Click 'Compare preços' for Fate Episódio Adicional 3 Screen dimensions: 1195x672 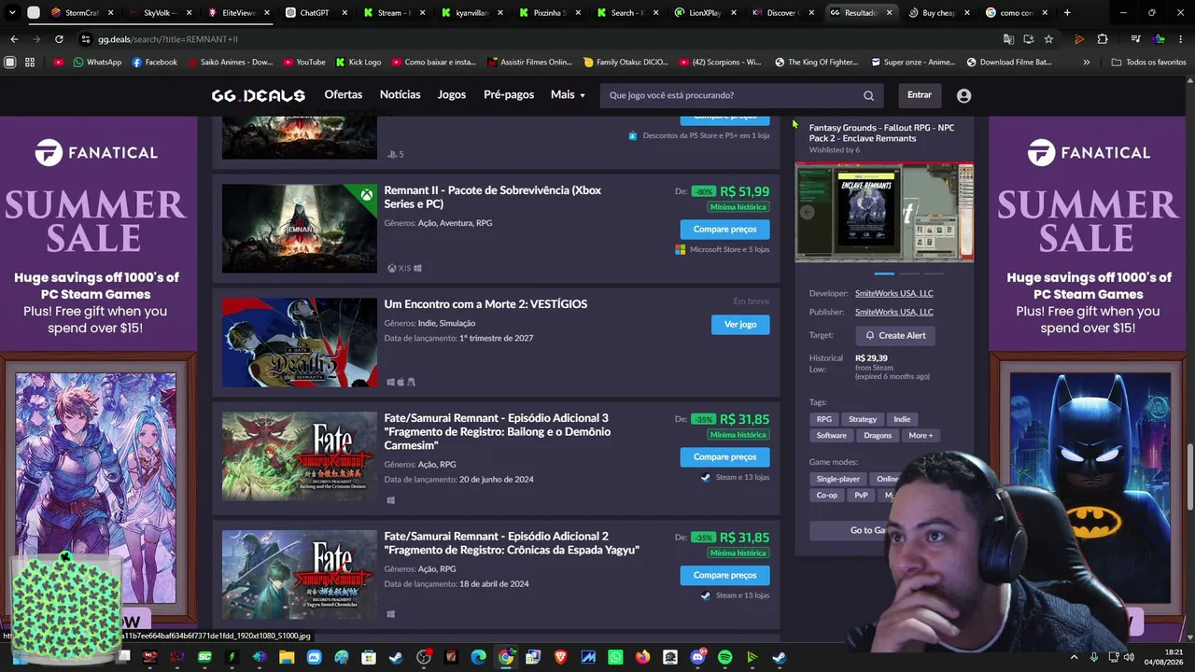[x=725, y=456]
